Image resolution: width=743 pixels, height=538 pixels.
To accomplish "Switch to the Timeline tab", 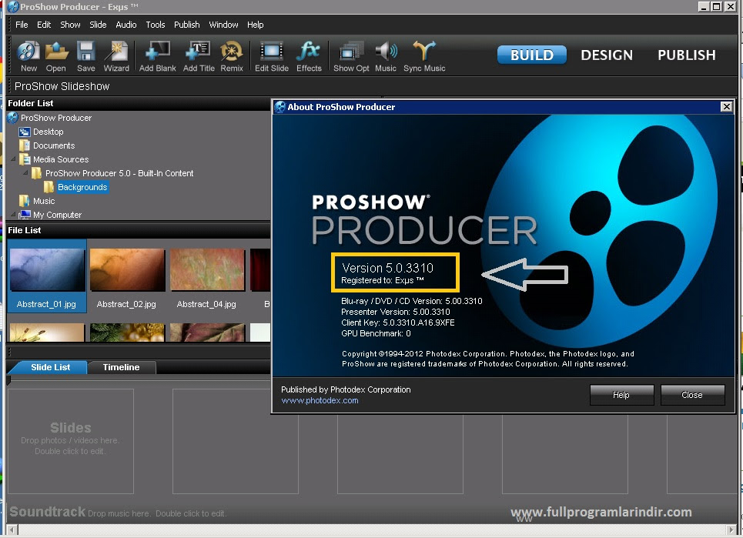I will pyautogui.click(x=122, y=368).
